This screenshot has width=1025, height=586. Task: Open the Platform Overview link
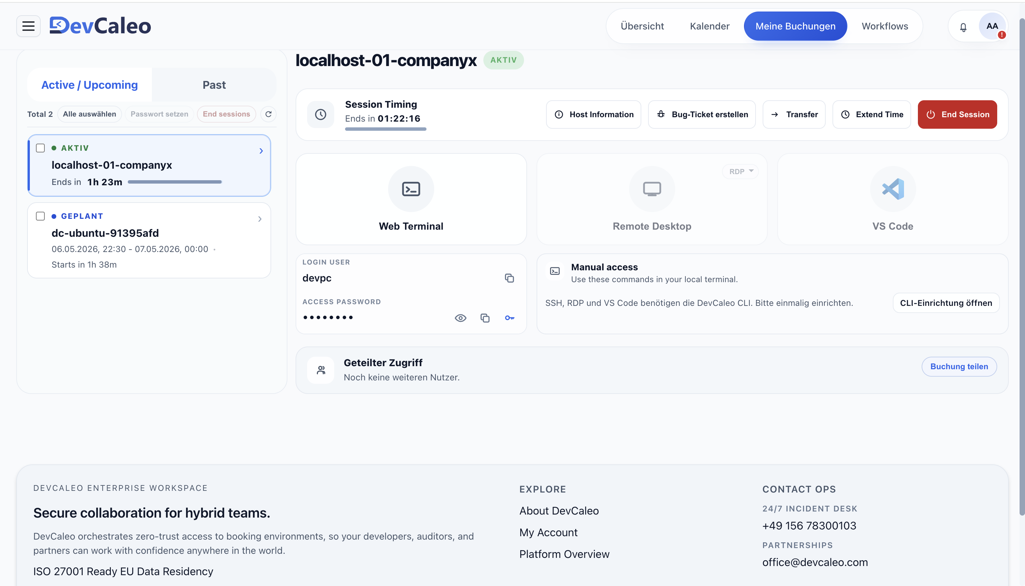(564, 554)
